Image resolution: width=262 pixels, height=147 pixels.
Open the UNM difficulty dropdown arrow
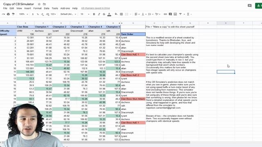[x=32, y=31]
